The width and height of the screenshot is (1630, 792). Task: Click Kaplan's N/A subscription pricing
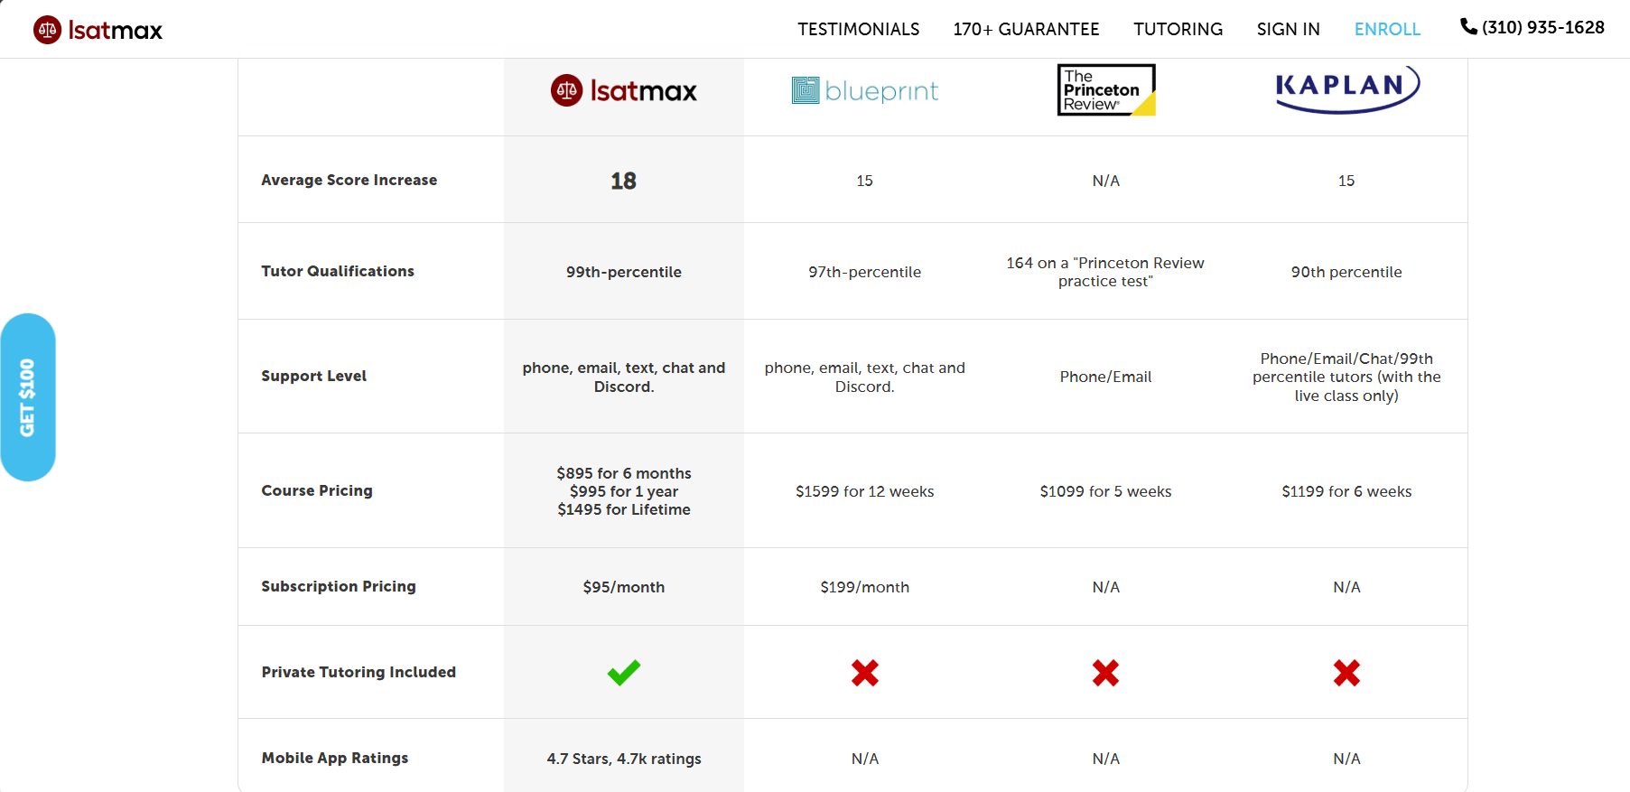pyautogui.click(x=1347, y=587)
